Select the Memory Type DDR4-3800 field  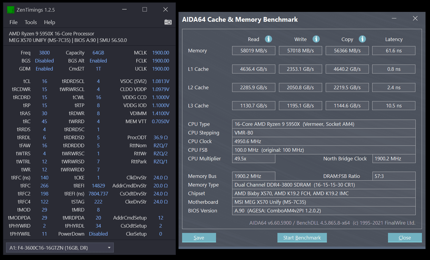coord(324,185)
